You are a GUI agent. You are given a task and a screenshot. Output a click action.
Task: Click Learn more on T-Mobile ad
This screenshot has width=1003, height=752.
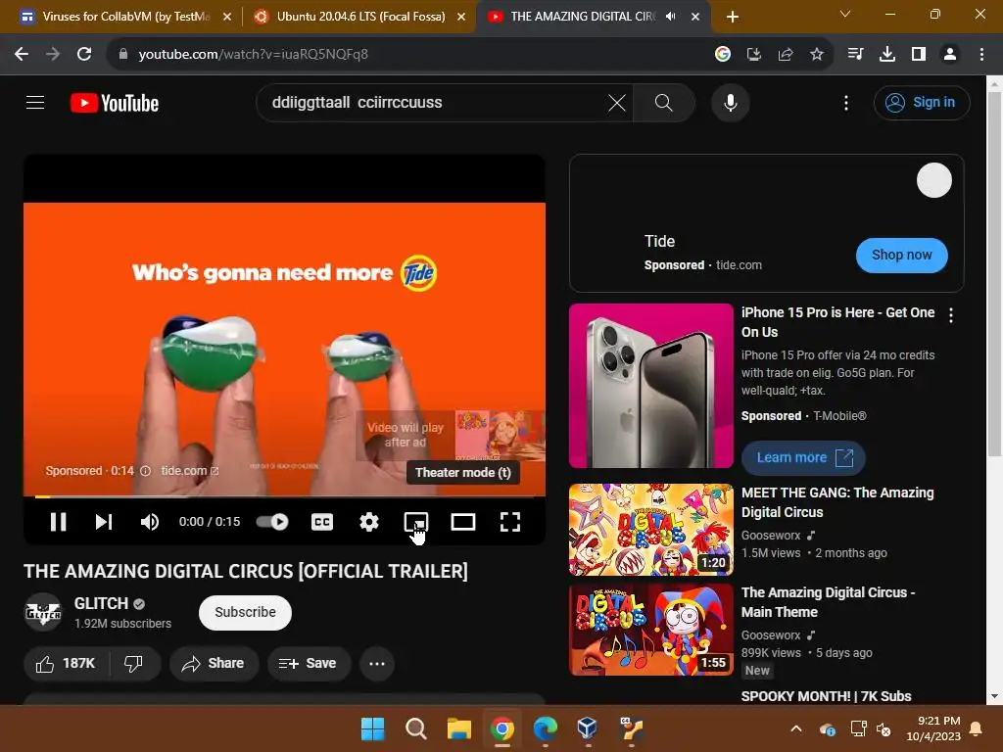[803, 458]
